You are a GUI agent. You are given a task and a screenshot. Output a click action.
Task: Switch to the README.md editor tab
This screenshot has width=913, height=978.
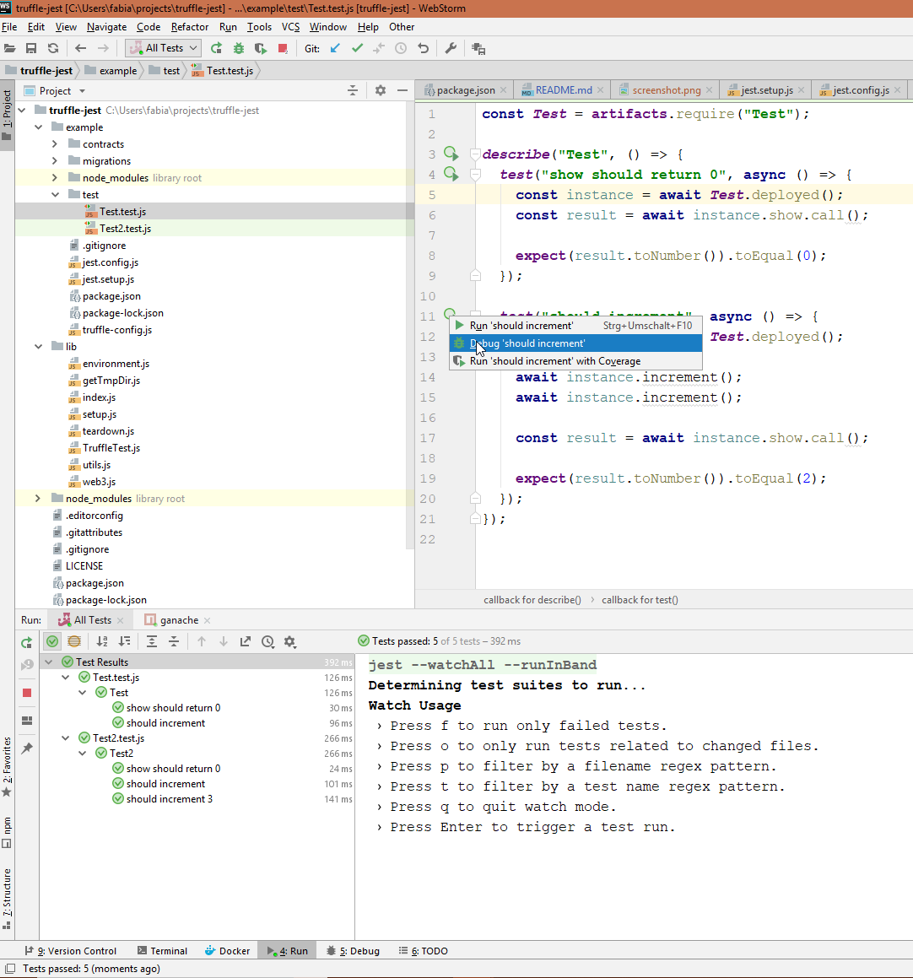[562, 90]
